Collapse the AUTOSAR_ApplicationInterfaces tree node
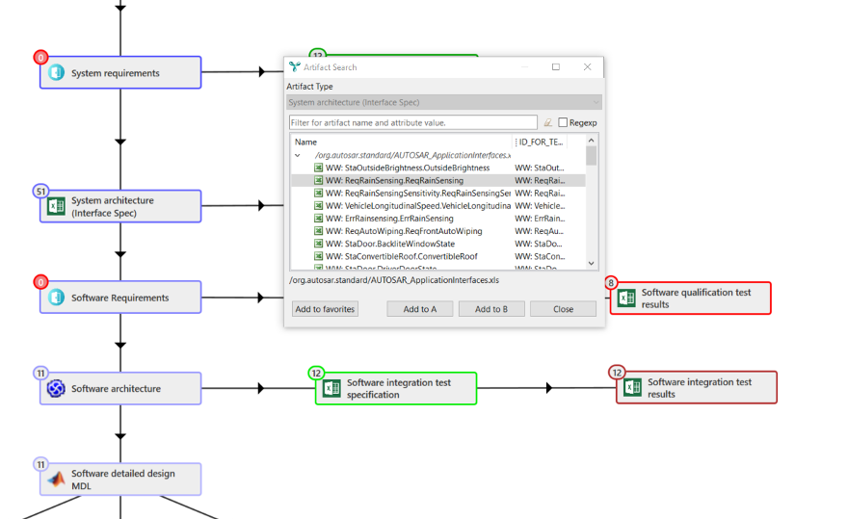 tap(297, 155)
